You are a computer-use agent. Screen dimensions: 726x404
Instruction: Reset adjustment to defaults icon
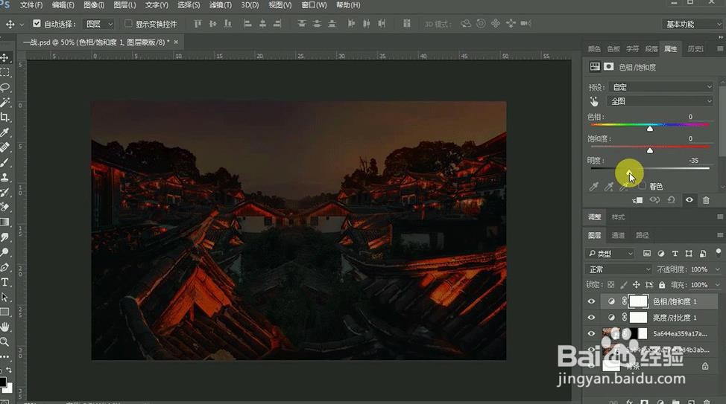[671, 200]
